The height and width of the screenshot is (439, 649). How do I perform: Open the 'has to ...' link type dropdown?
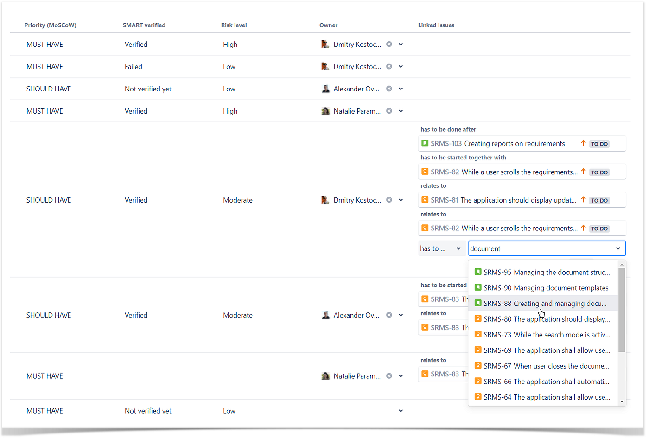[442, 248]
